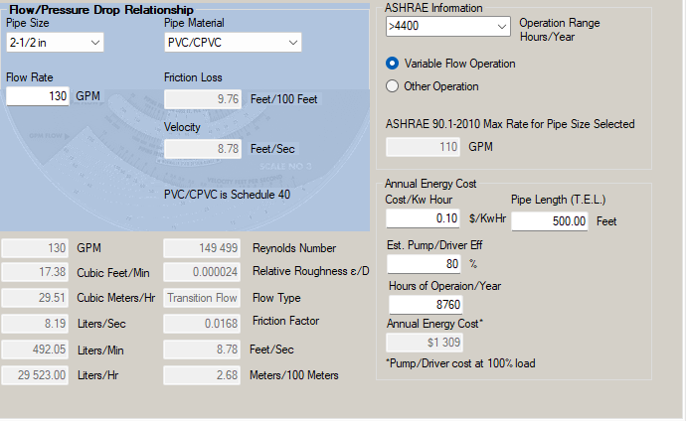Expand the Pipe Material combo box
This screenshot has height=421, width=686.
(x=232, y=42)
